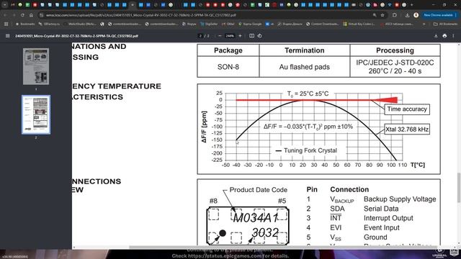Click the PDF file name title
The width and height of the screenshot is (461, 259).
coord(77,36)
